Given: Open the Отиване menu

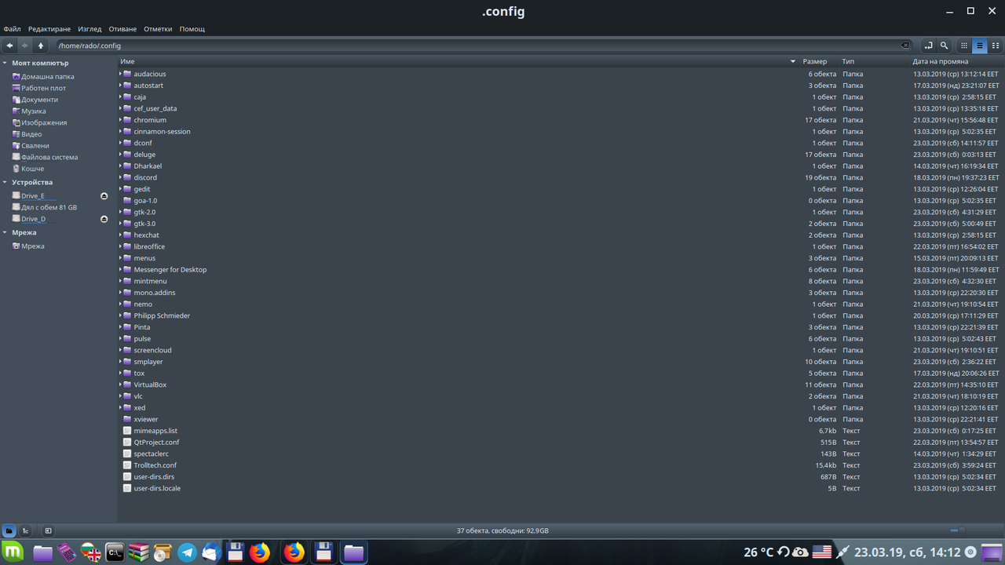Looking at the screenshot, I should 122,29.
